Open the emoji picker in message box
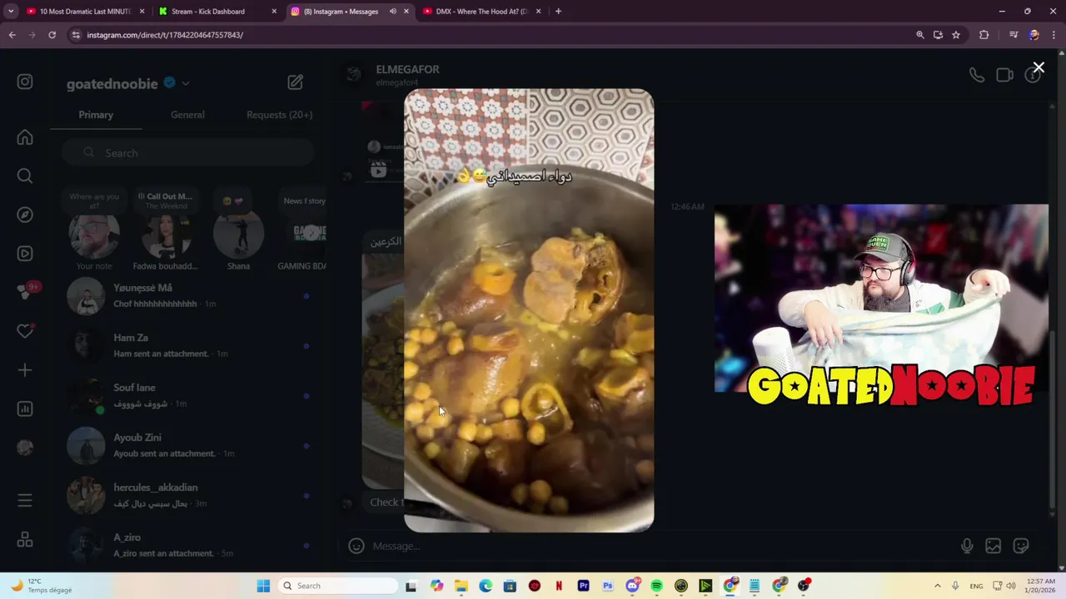The height and width of the screenshot is (599, 1066). 356,546
